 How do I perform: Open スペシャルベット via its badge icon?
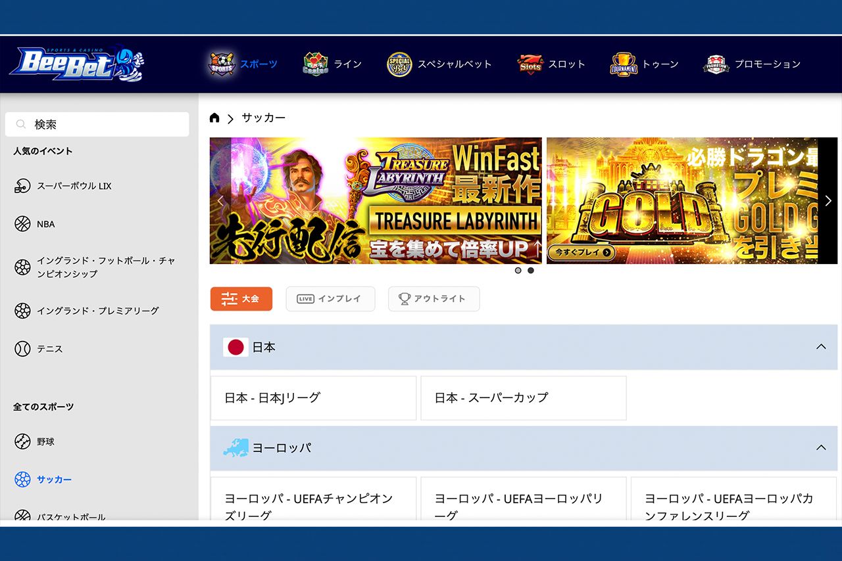tap(399, 64)
